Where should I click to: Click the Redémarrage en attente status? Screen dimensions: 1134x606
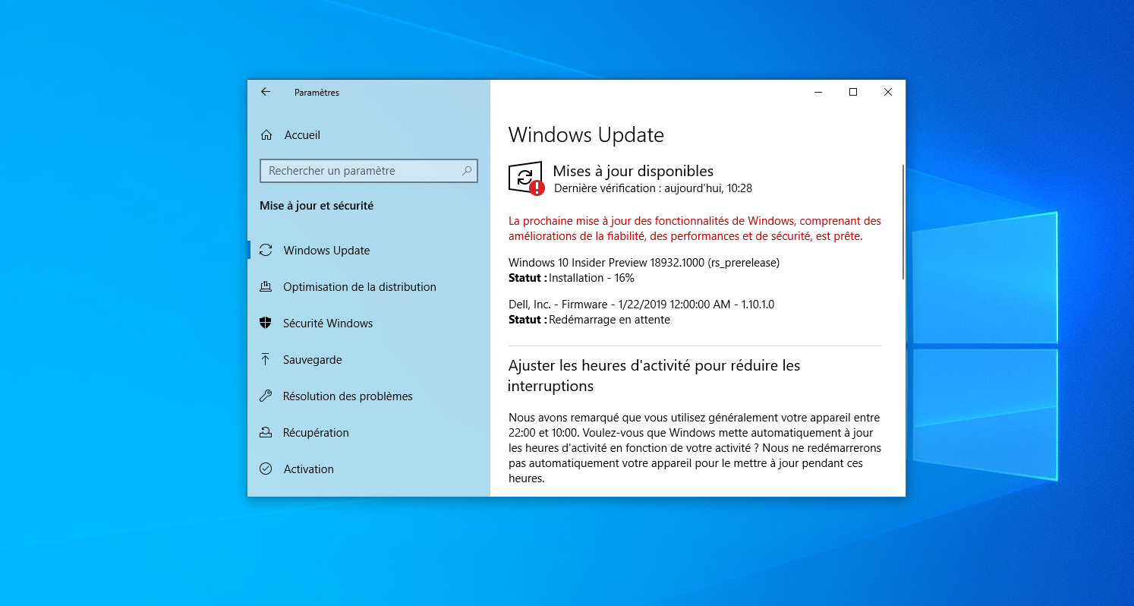(x=610, y=320)
